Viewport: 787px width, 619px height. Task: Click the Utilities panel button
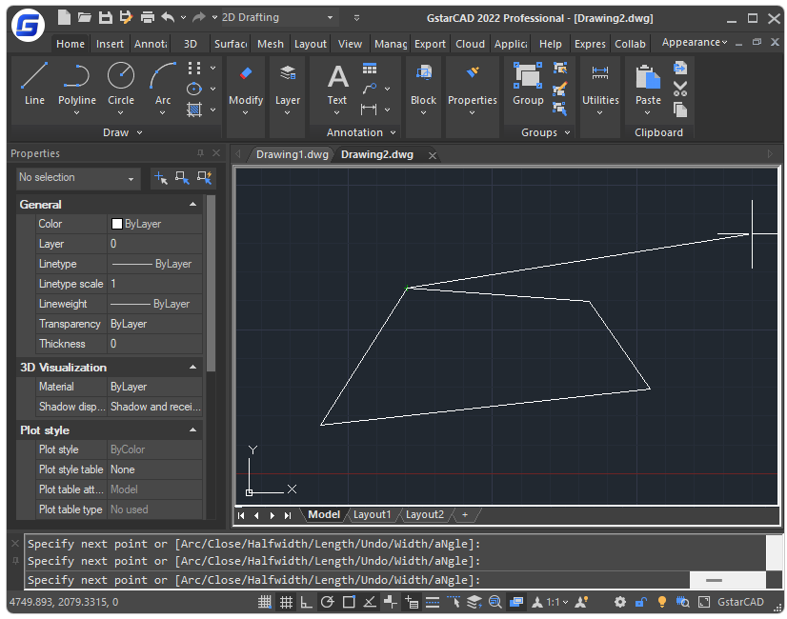[600, 90]
